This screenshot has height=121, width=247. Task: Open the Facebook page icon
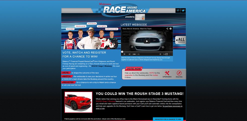click(x=178, y=10)
